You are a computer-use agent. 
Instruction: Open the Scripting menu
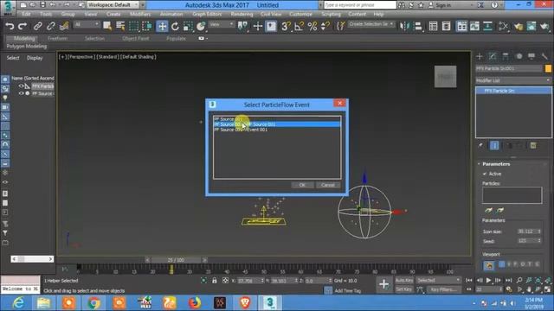click(331, 14)
